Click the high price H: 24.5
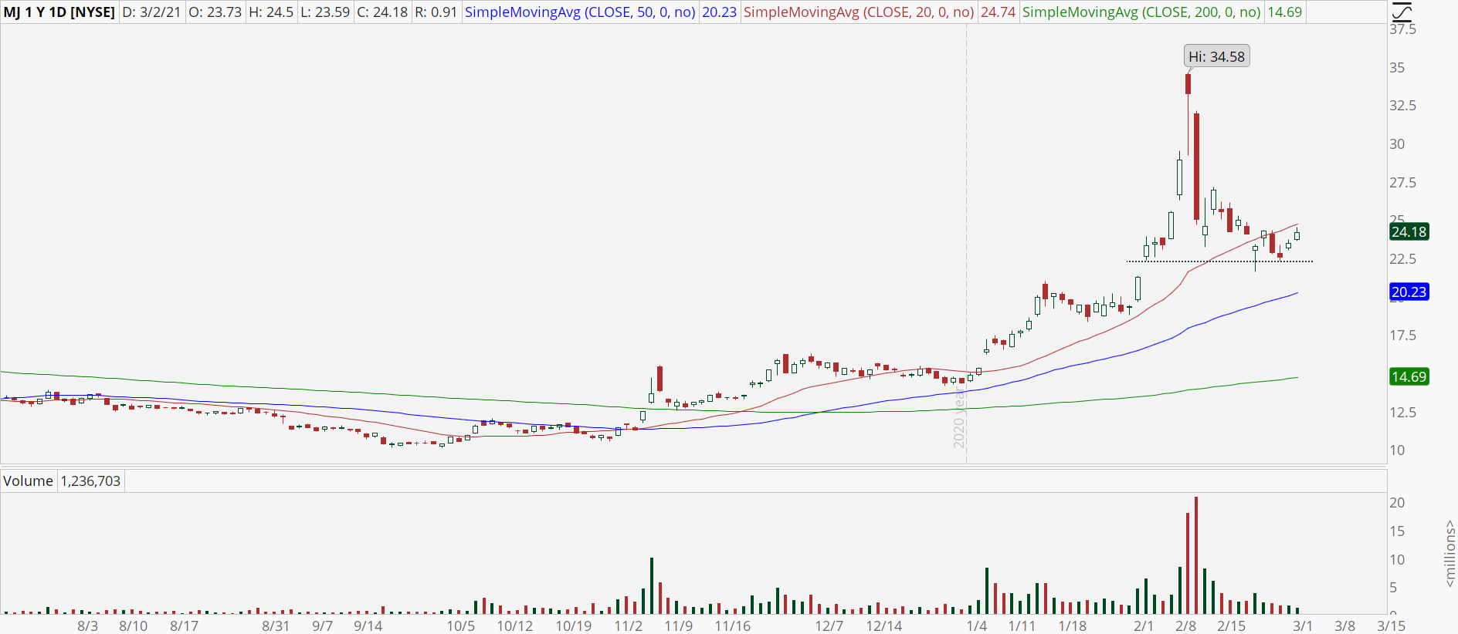1458x634 pixels. click(271, 12)
